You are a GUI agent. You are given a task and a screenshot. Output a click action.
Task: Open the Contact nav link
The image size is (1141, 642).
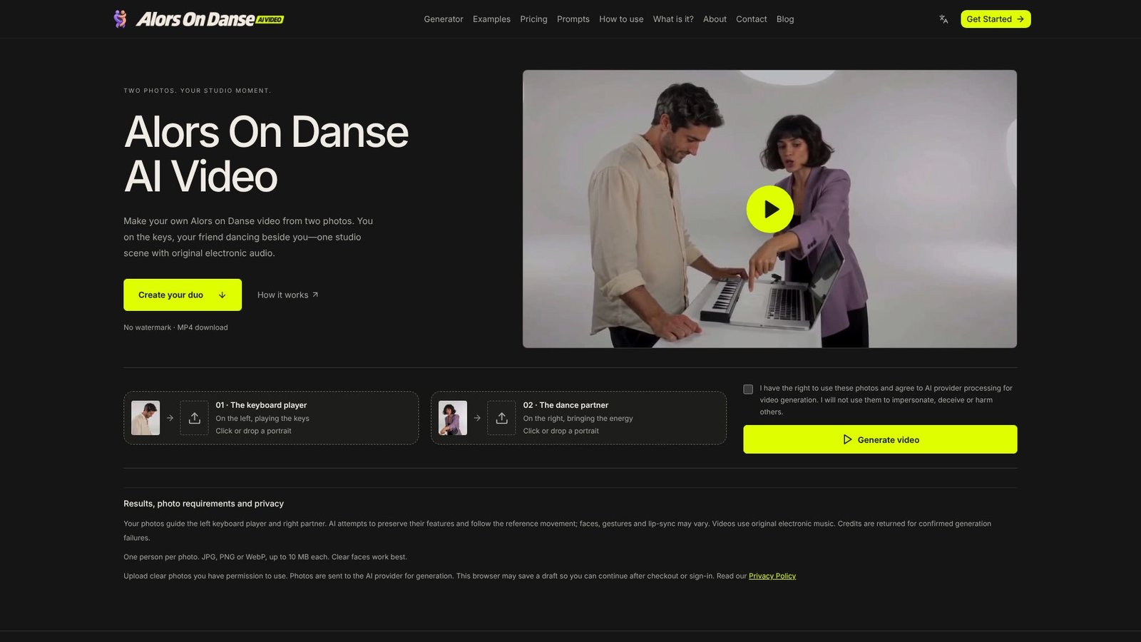(x=752, y=19)
